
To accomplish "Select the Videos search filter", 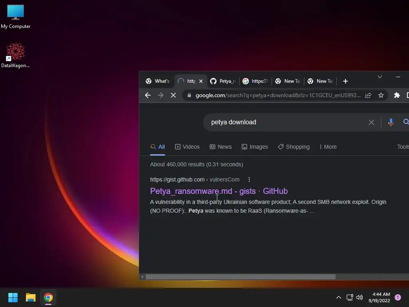I will [x=187, y=147].
